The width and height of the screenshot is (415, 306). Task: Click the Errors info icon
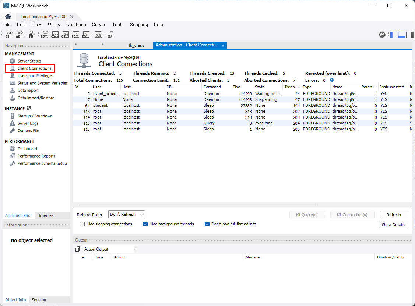(x=332, y=80)
